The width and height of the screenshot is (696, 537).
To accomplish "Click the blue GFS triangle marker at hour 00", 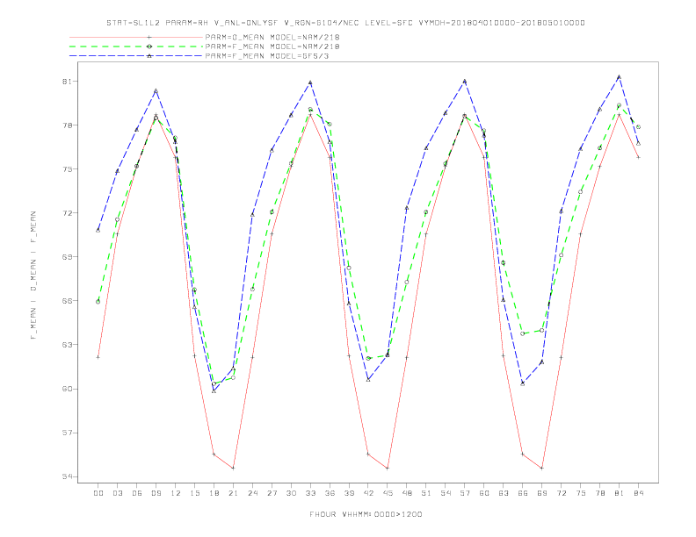I will 98,231.
